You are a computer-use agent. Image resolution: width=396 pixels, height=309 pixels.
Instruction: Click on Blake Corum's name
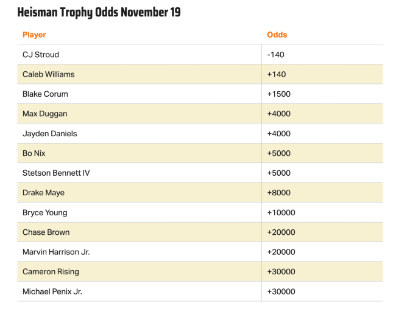pos(45,94)
